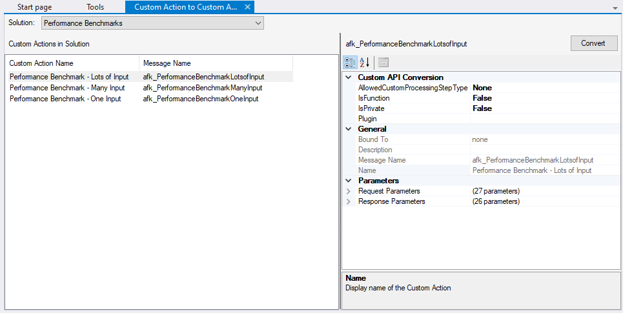The height and width of the screenshot is (313, 623).
Task: Click the Plugin property value field
Action: (544, 119)
